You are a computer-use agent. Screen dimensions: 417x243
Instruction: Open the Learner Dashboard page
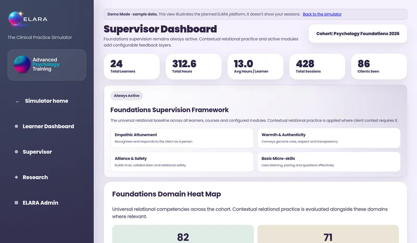(x=48, y=126)
